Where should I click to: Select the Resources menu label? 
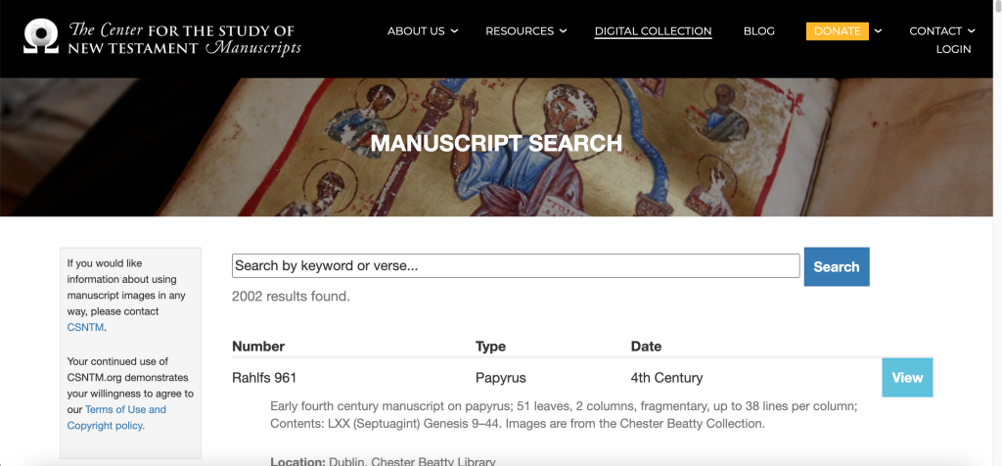pos(519,31)
